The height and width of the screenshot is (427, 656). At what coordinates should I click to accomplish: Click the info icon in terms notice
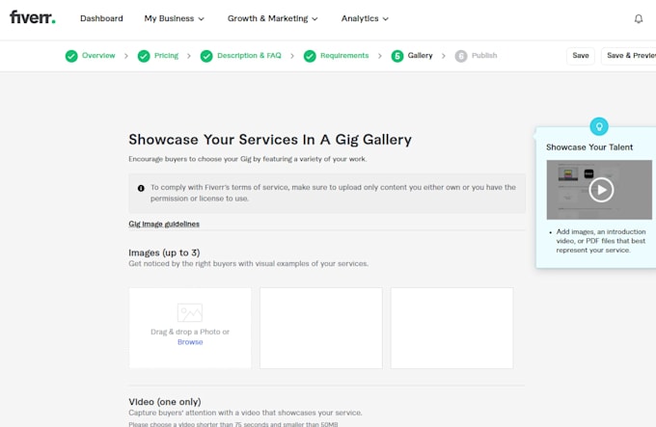(x=141, y=188)
